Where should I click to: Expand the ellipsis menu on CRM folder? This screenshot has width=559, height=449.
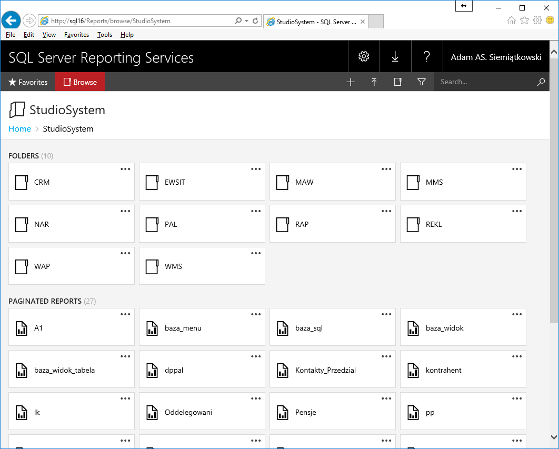click(125, 169)
